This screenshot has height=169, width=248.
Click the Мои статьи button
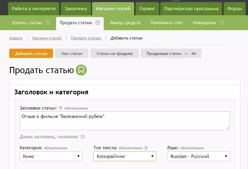(72, 53)
